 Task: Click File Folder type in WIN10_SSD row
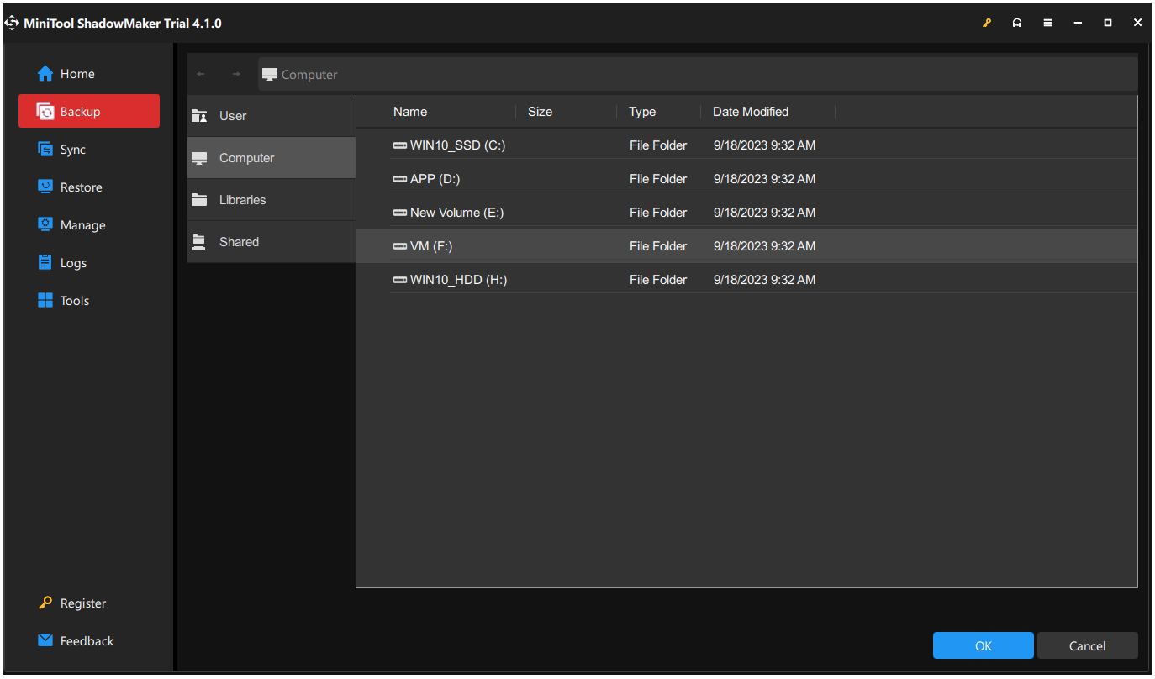pyautogui.click(x=658, y=145)
